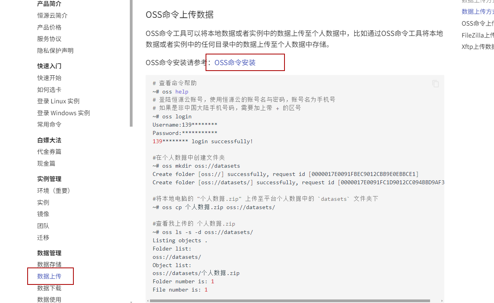Screen dimensions: 494x303
Task: Open 常用命令 sidebar item
Action: (49, 124)
